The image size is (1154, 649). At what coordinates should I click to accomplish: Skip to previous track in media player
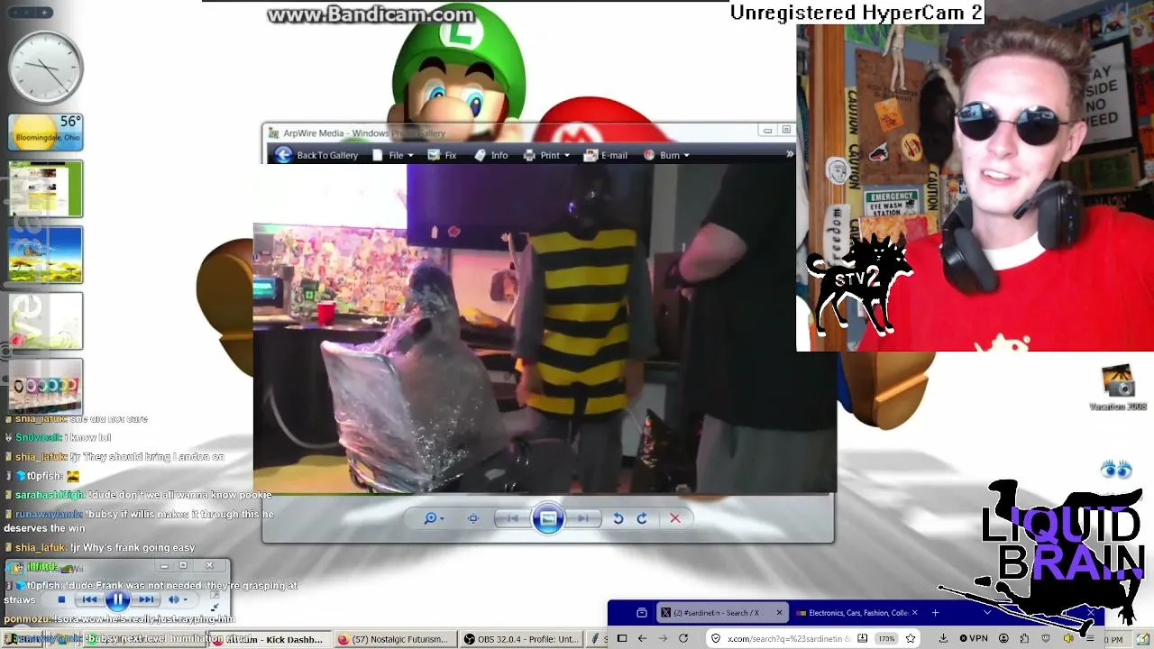pos(88,599)
